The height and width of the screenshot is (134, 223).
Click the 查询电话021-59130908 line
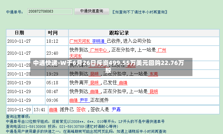[x=62, y=126]
